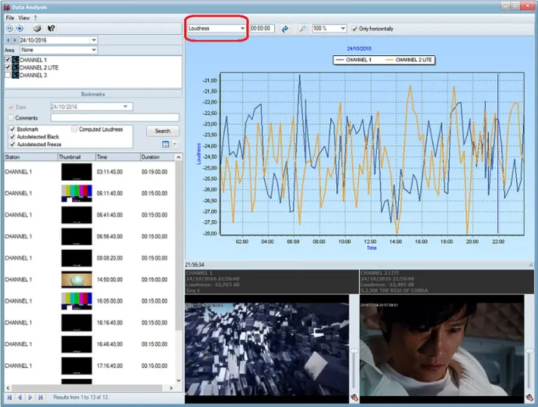Open the Loudness graph type dropdown

click(243, 28)
